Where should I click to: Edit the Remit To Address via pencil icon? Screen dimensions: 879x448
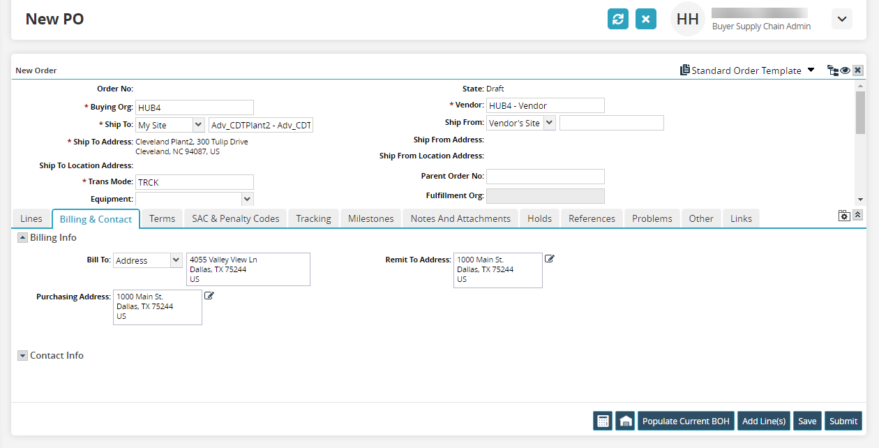(x=550, y=259)
